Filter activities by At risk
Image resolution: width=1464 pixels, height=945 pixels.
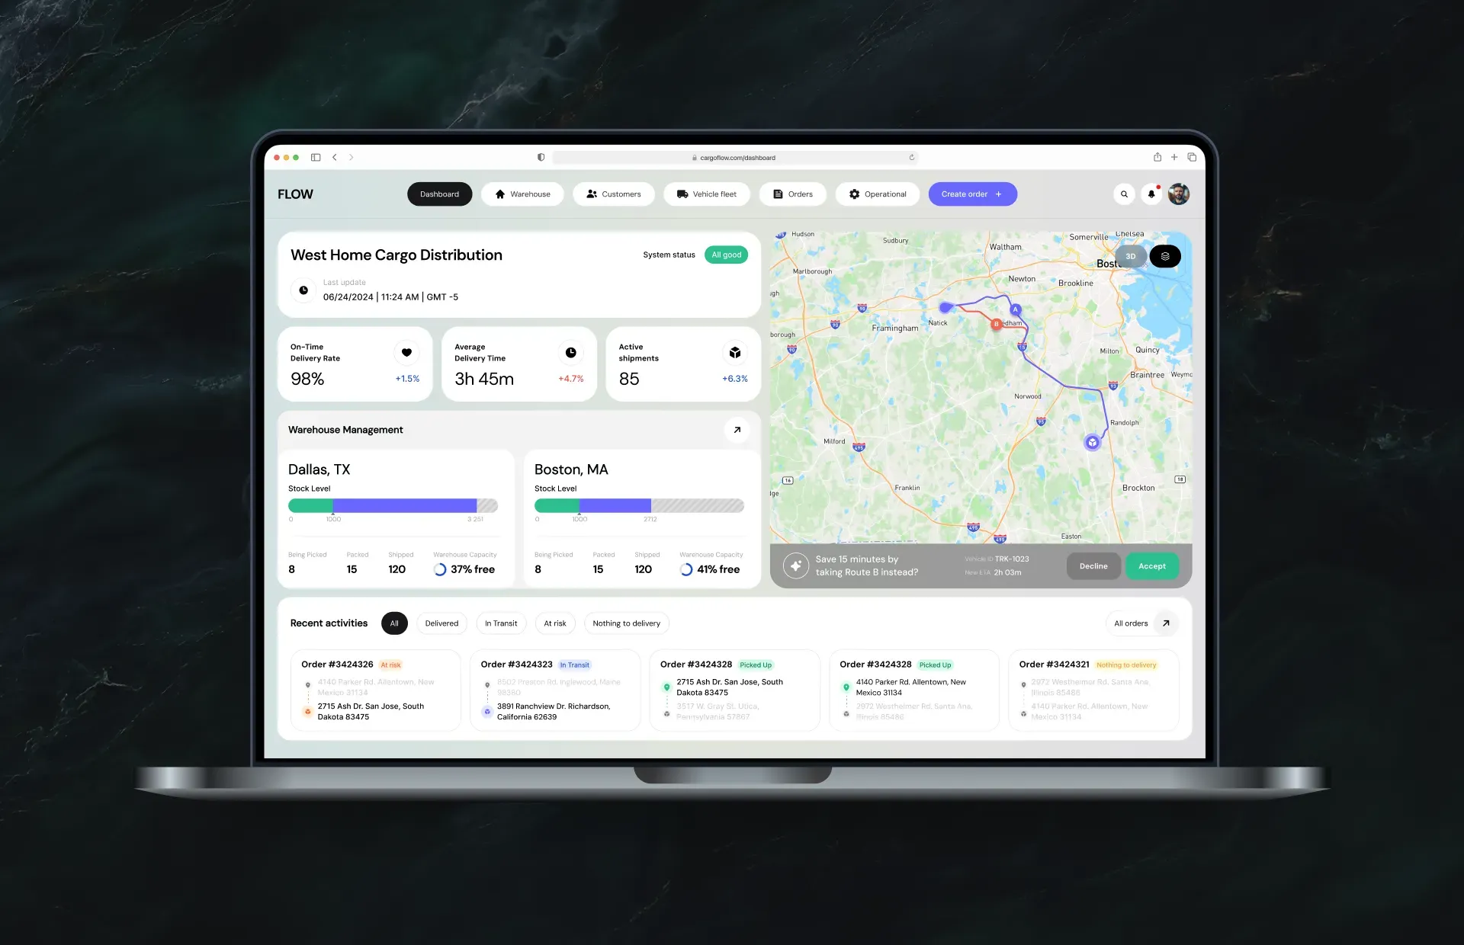(x=555, y=623)
